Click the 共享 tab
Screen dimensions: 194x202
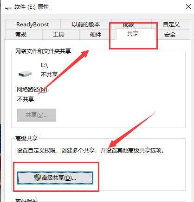tap(132, 33)
